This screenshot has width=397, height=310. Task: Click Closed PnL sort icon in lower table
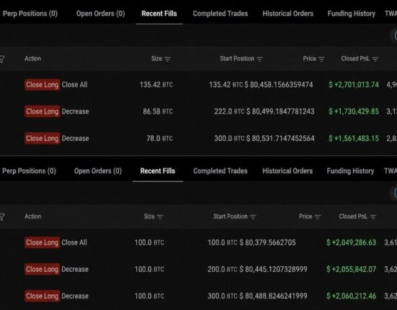[x=373, y=217]
